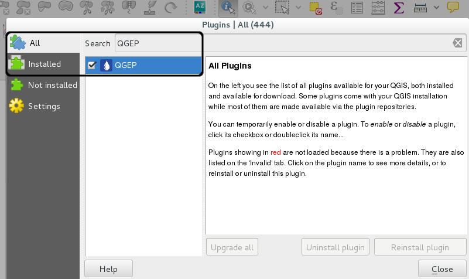Select the Delete Part tool icon
Viewport: 469px width, 279px height.
click(23, 7)
